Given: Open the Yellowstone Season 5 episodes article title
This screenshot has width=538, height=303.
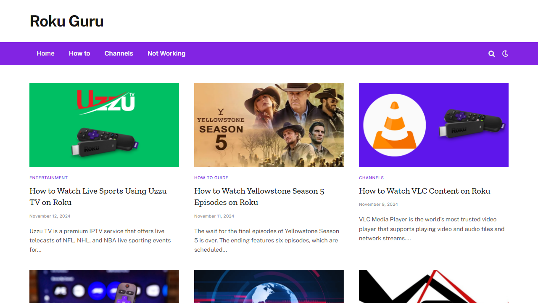Looking at the screenshot, I should point(259,196).
